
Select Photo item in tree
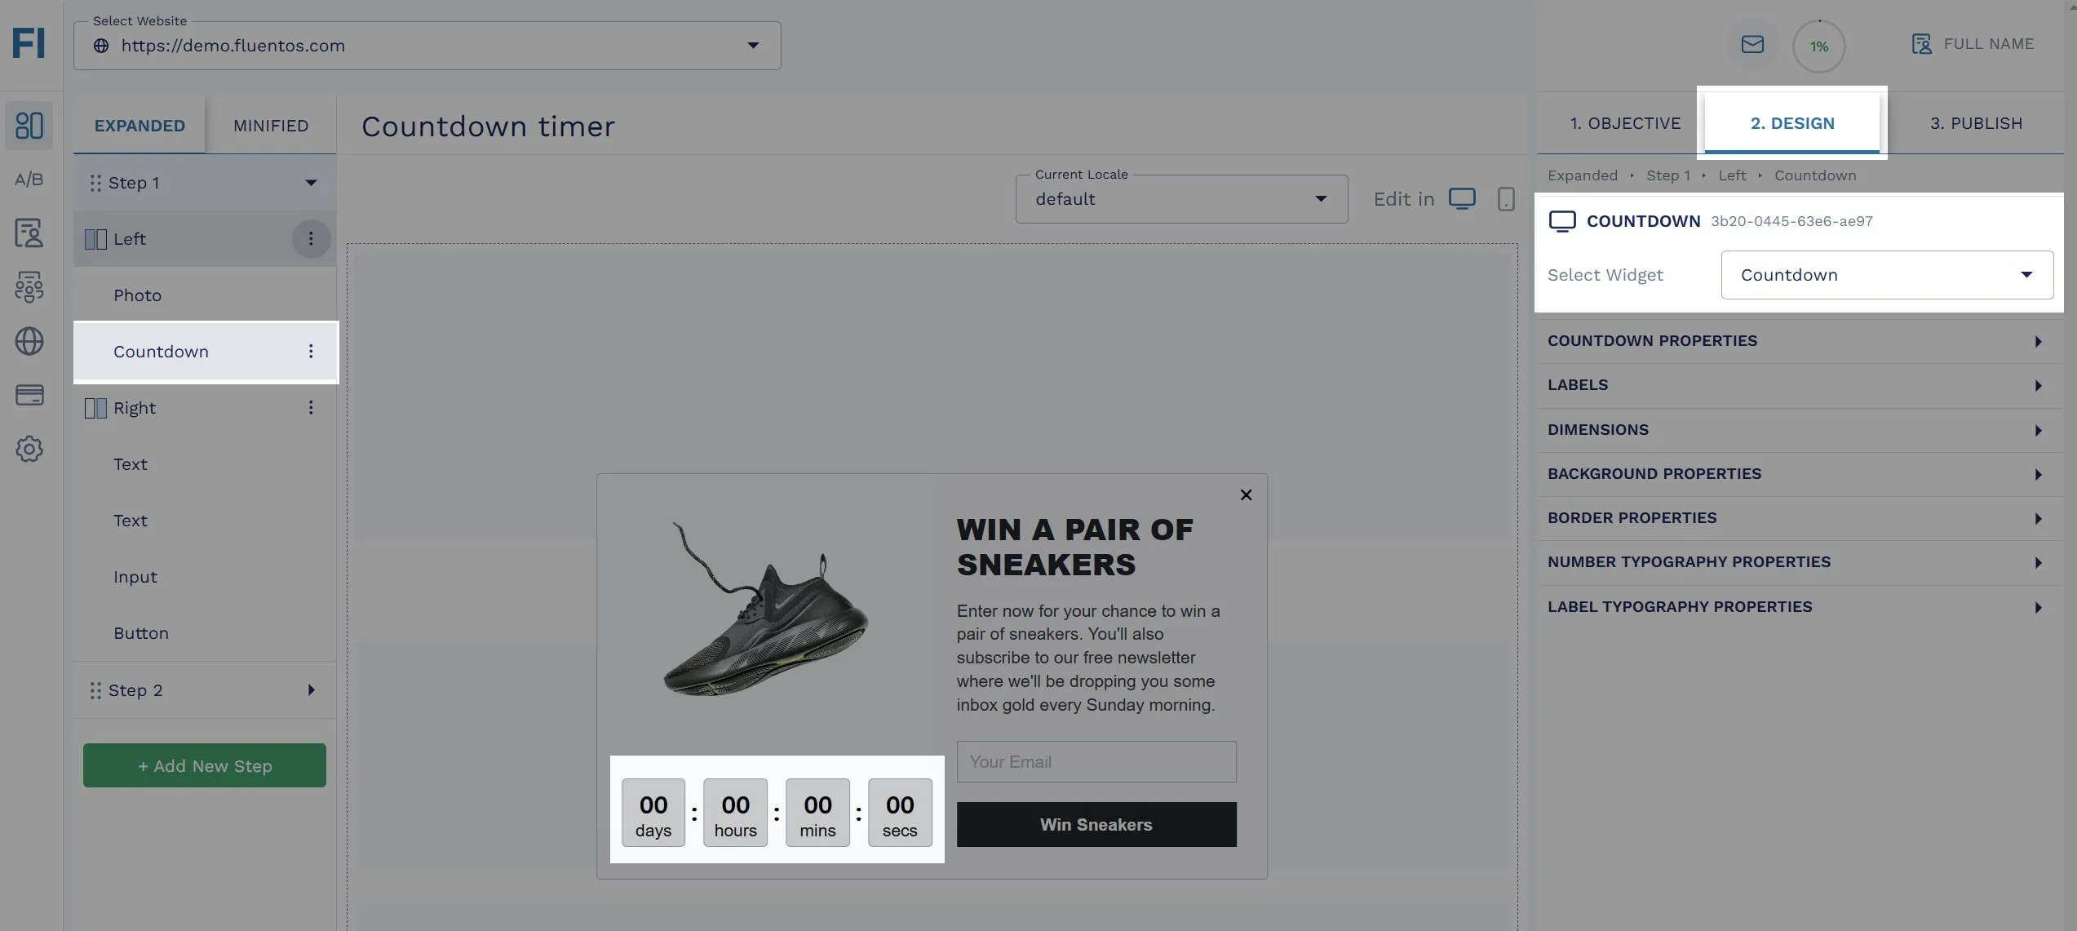205,295
